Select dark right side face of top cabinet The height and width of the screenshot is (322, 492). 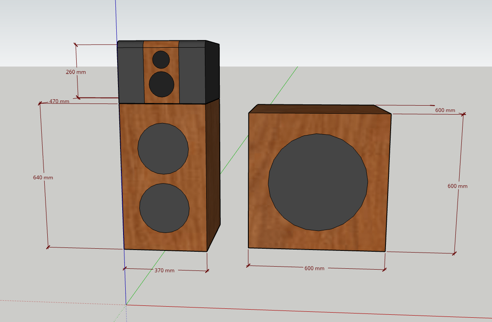(213, 72)
